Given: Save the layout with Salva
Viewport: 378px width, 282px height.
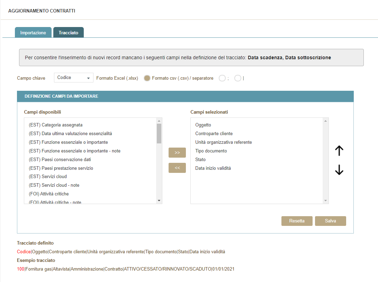Looking at the screenshot, I should coord(330,221).
